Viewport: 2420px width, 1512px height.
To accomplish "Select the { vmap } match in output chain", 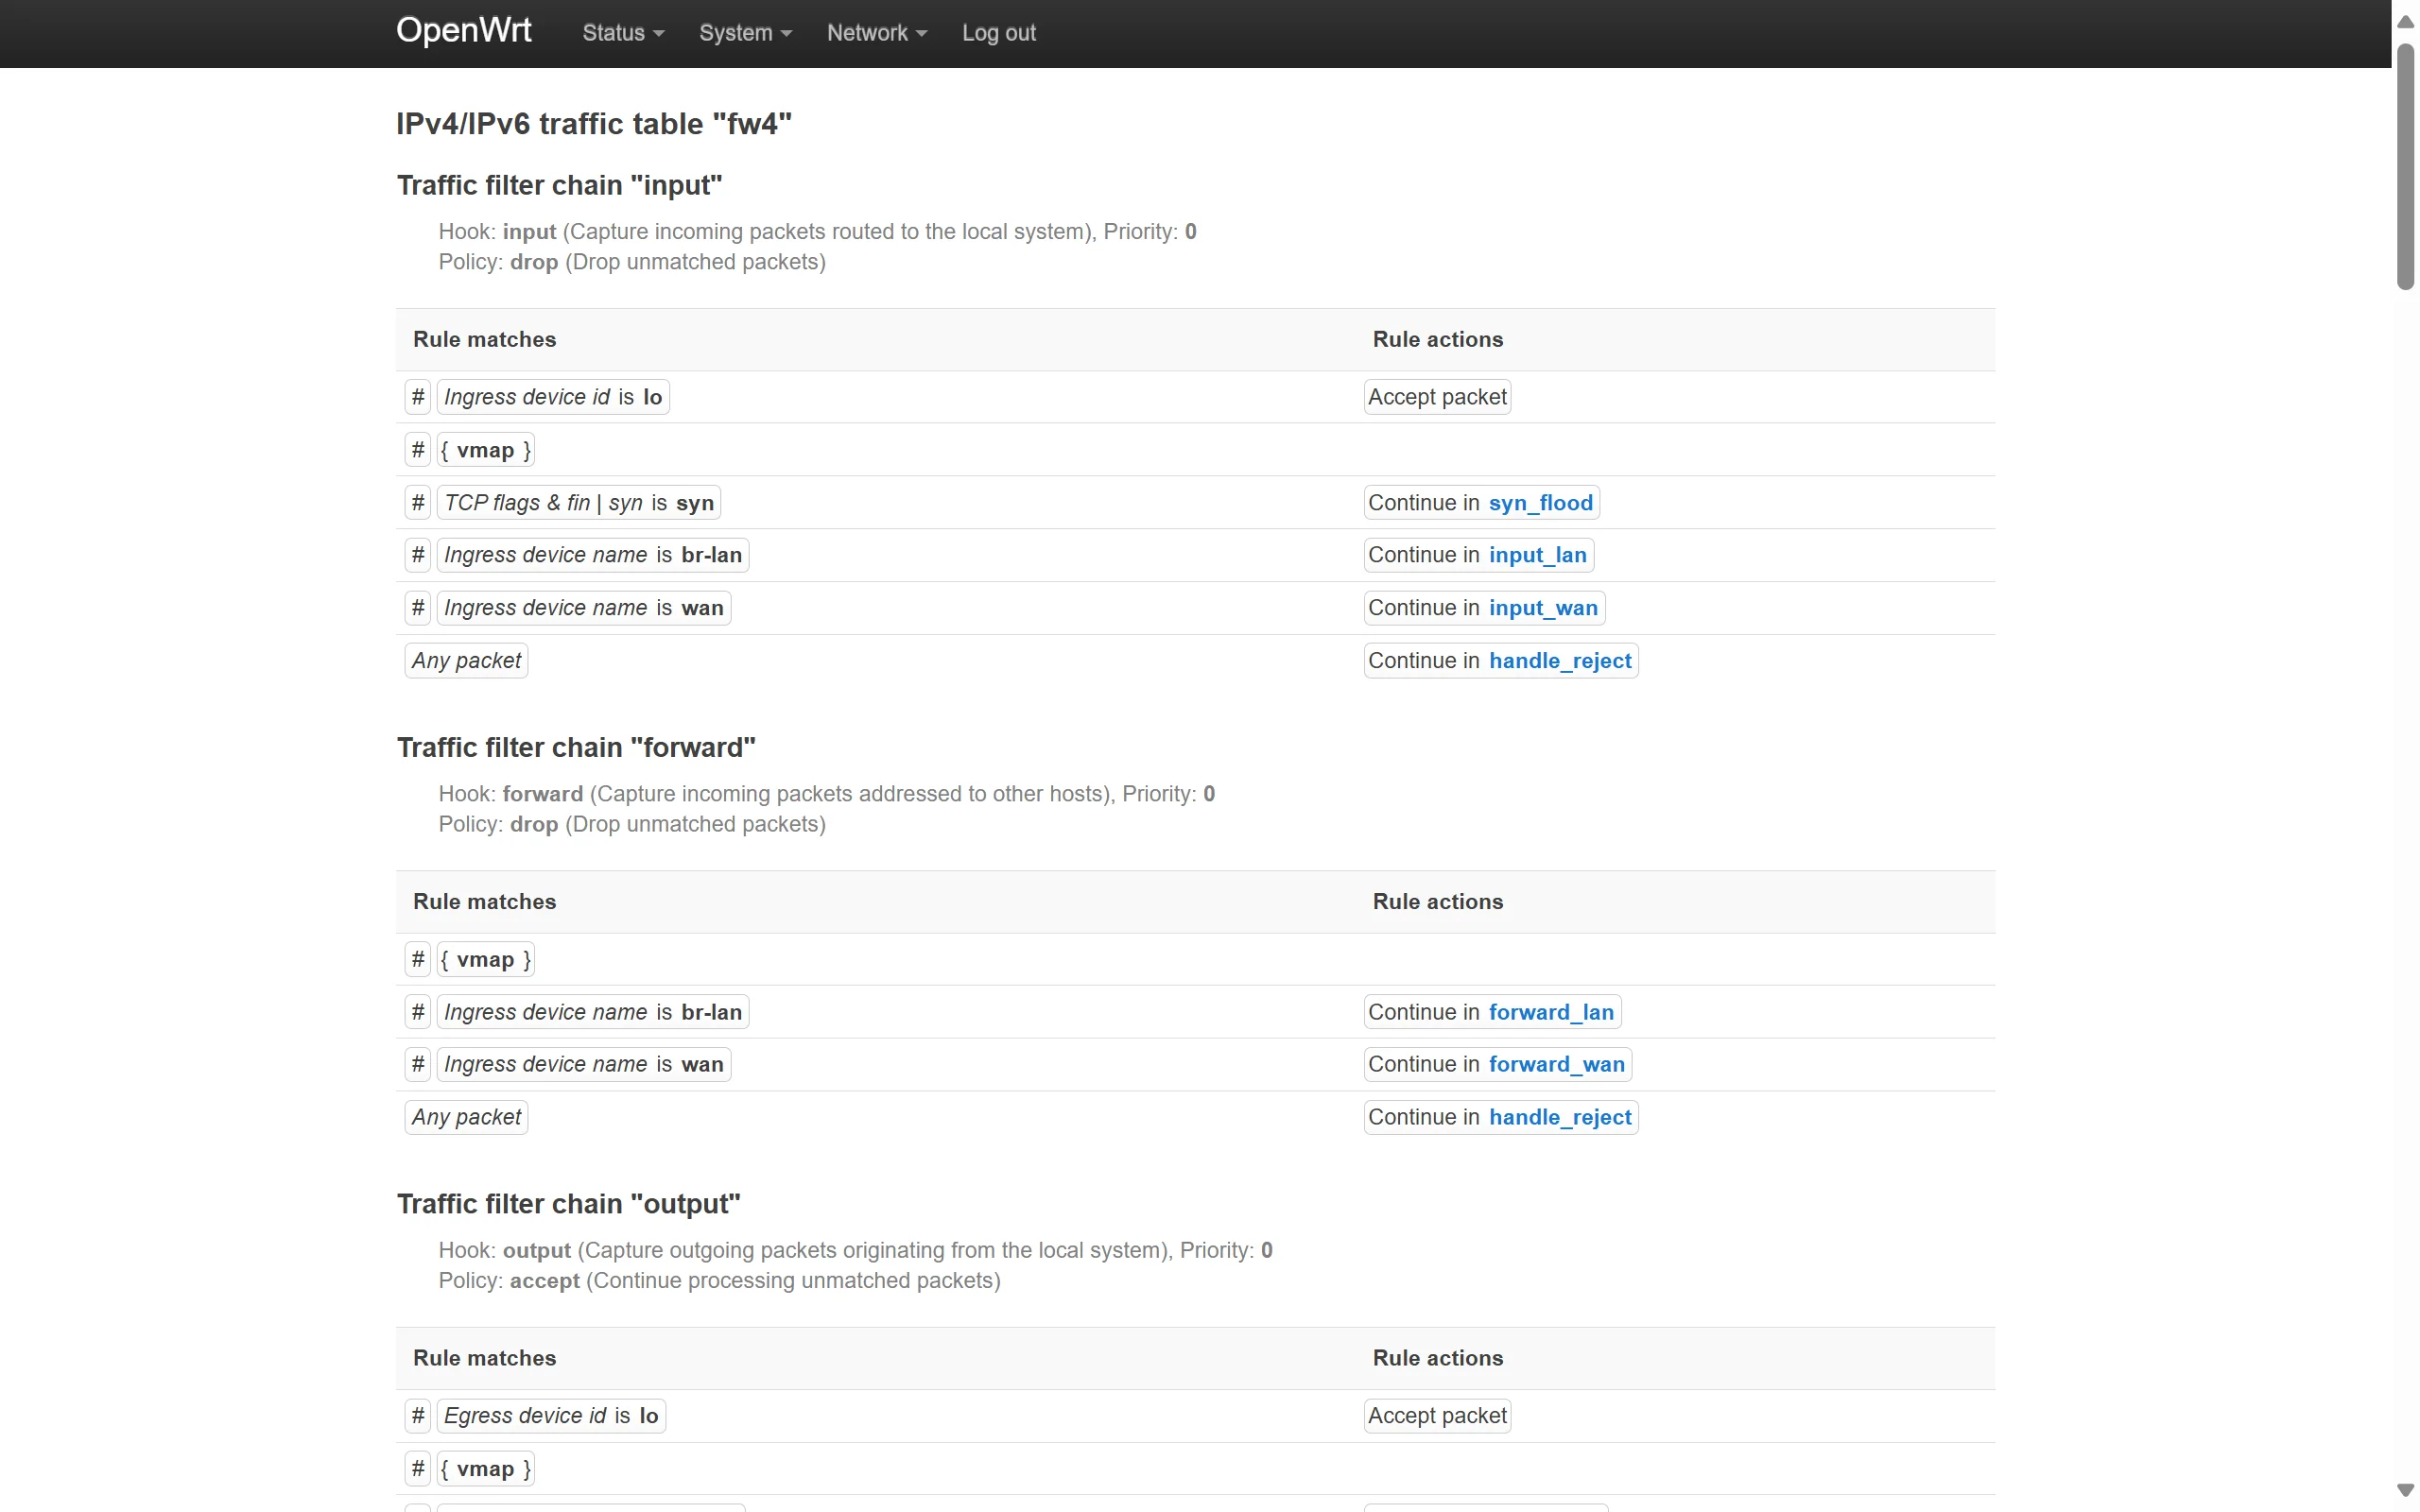I will (x=486, y=1469).
